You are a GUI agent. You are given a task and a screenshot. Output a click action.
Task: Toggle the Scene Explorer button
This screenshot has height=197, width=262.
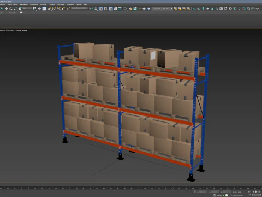pos(100,9)
